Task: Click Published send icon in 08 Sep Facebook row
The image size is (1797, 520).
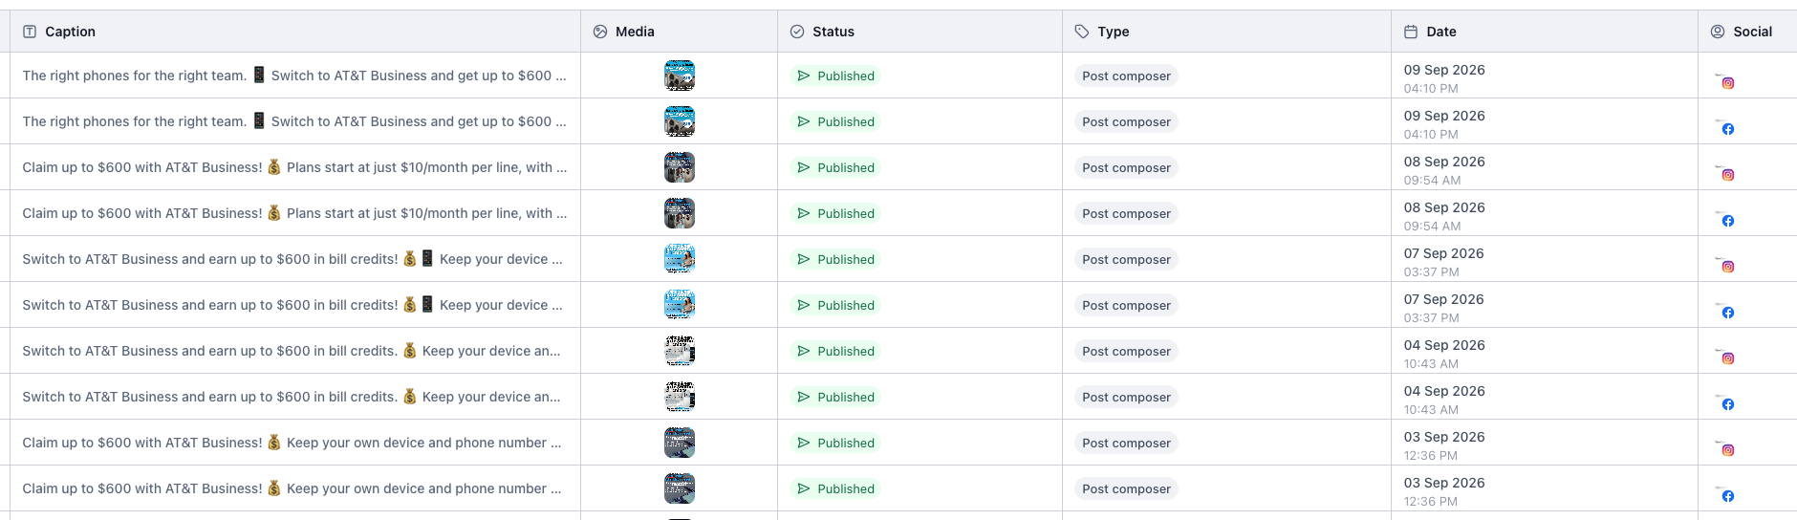Action: click(804, 213)
